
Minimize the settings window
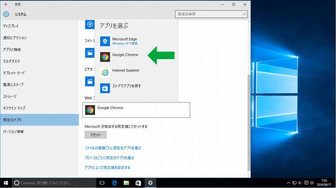(x=223, y=4)
